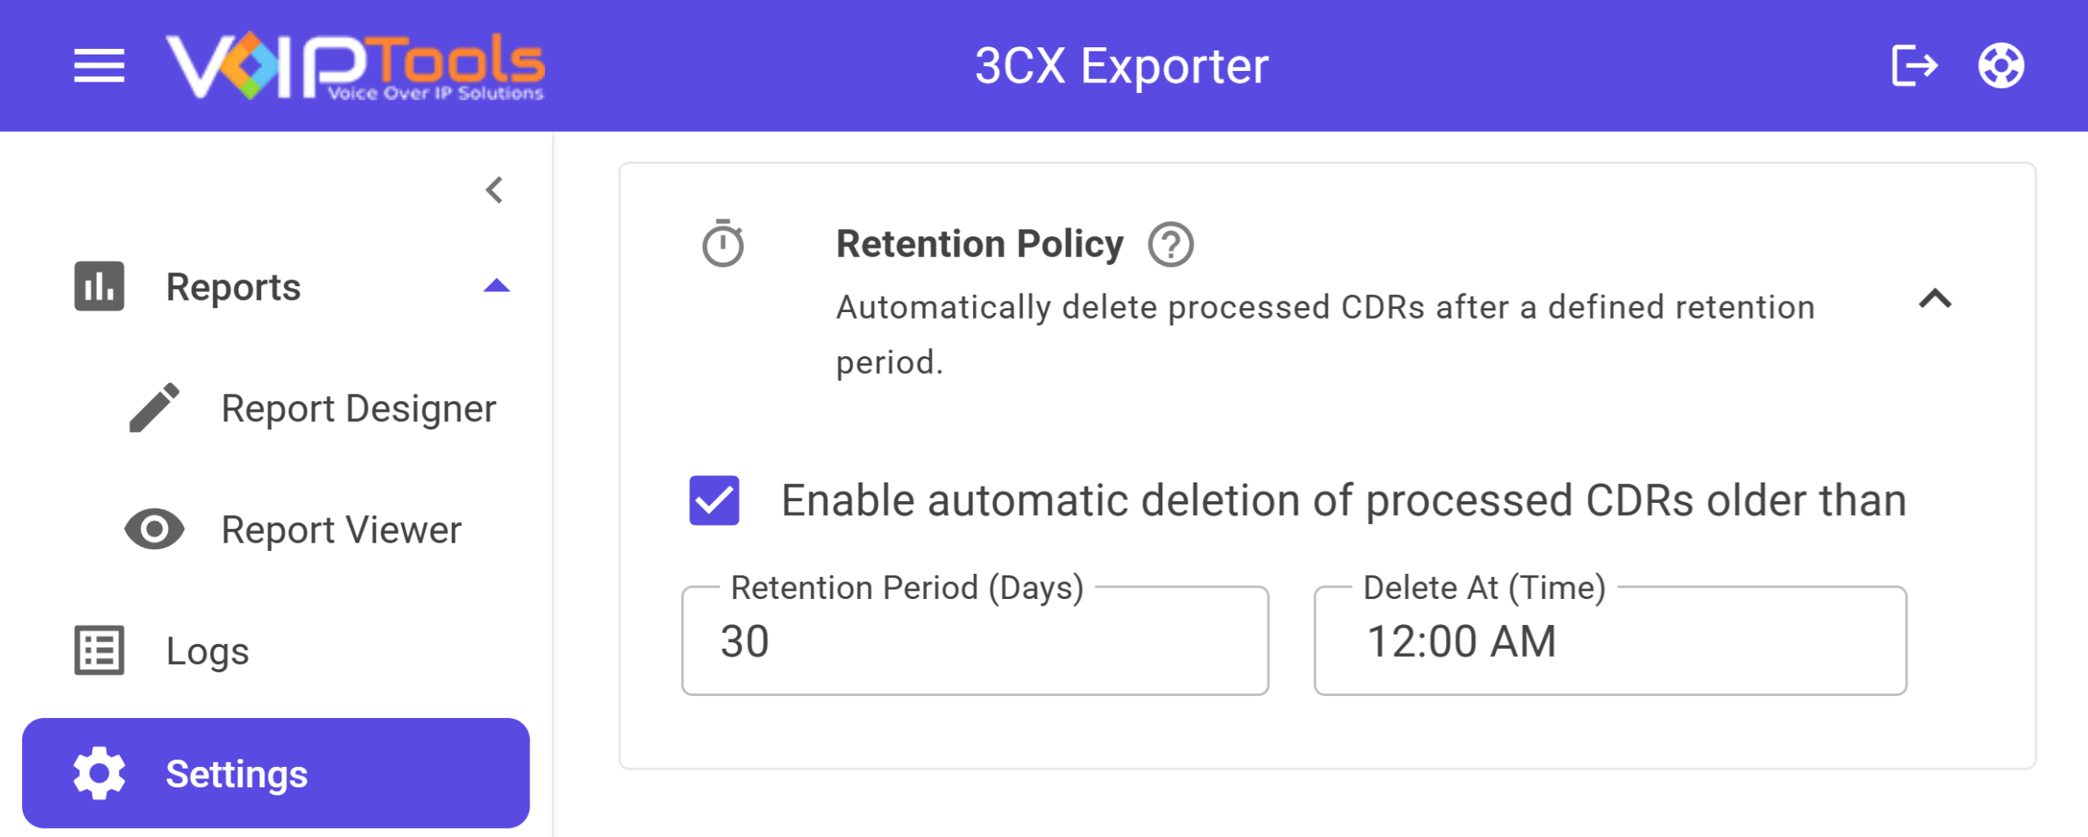Screen dimensions: 2088x837
Task: Click the Settings gear icon
Action: [100, 773]
